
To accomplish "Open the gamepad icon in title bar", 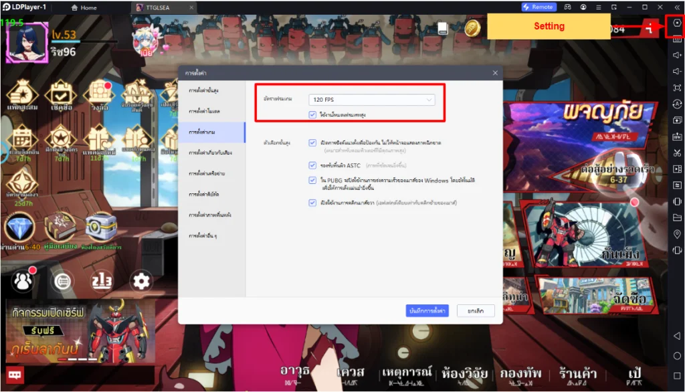I will tap(567, 7).
